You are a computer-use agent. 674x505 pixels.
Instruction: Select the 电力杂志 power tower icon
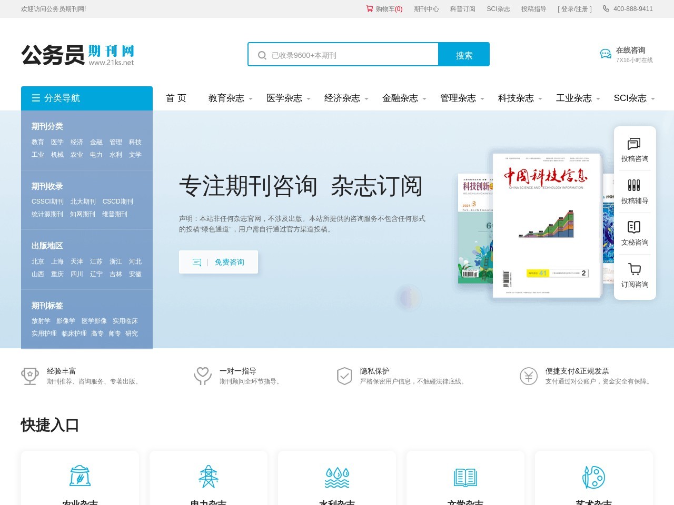[209, 476]
